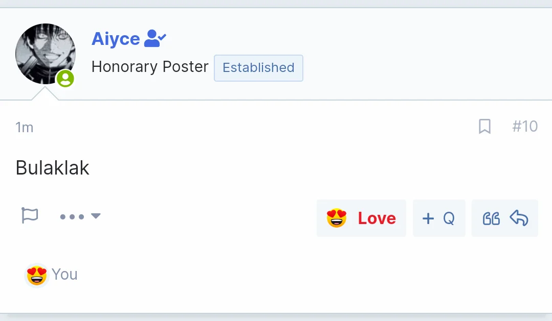
Task: Add post to multi-quote with +Q
Action: pos(439,218)
